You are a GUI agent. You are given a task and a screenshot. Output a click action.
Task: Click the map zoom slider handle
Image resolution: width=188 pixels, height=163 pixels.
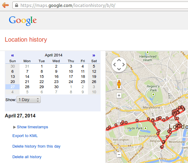point(119,121)
